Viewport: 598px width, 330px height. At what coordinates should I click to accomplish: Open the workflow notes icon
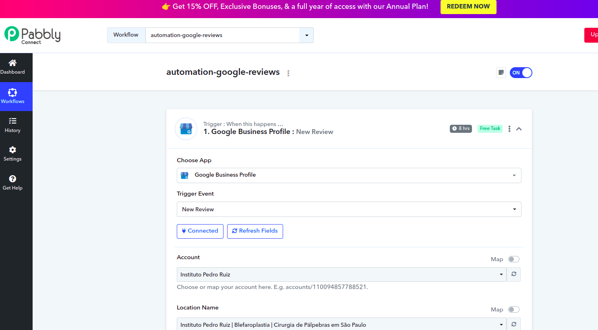pyautogui.click(x=501, y=72)
